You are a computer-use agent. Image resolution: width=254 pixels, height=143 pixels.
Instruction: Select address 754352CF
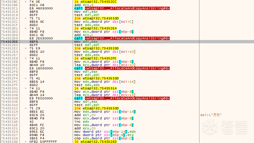pos(9,25)
